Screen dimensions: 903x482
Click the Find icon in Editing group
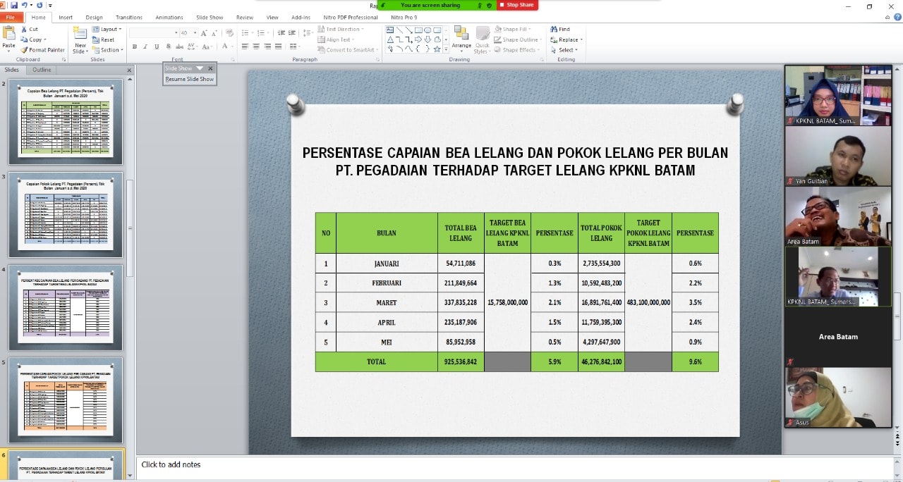tap(554, 29)
